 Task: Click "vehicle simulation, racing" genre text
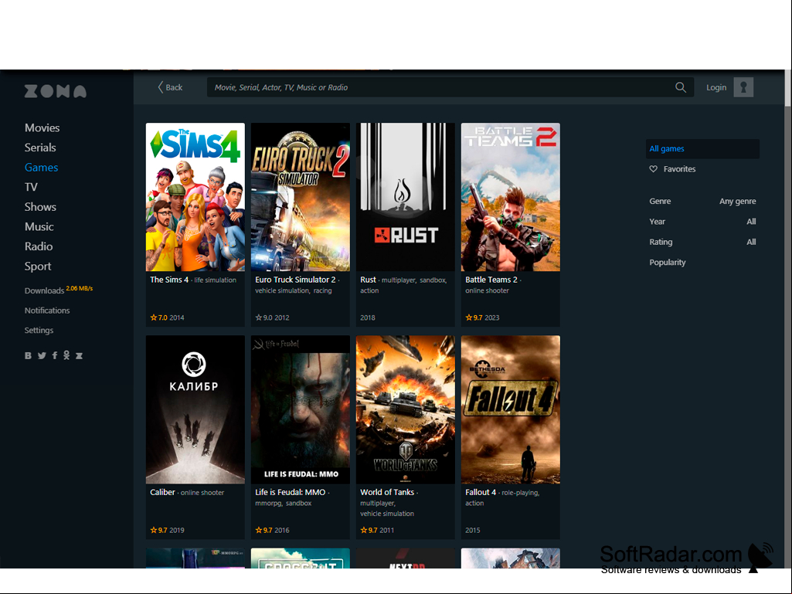coord(294,290)
